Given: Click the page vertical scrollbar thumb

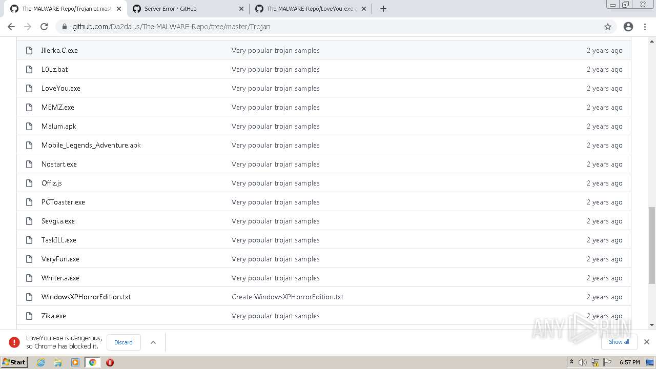Looking at the screenshot, I should coord(652,245).
